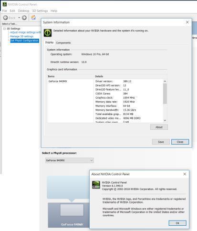Click the Close button in System Information
The width and height of the screenshot is (197, 231).
point(180,142)
